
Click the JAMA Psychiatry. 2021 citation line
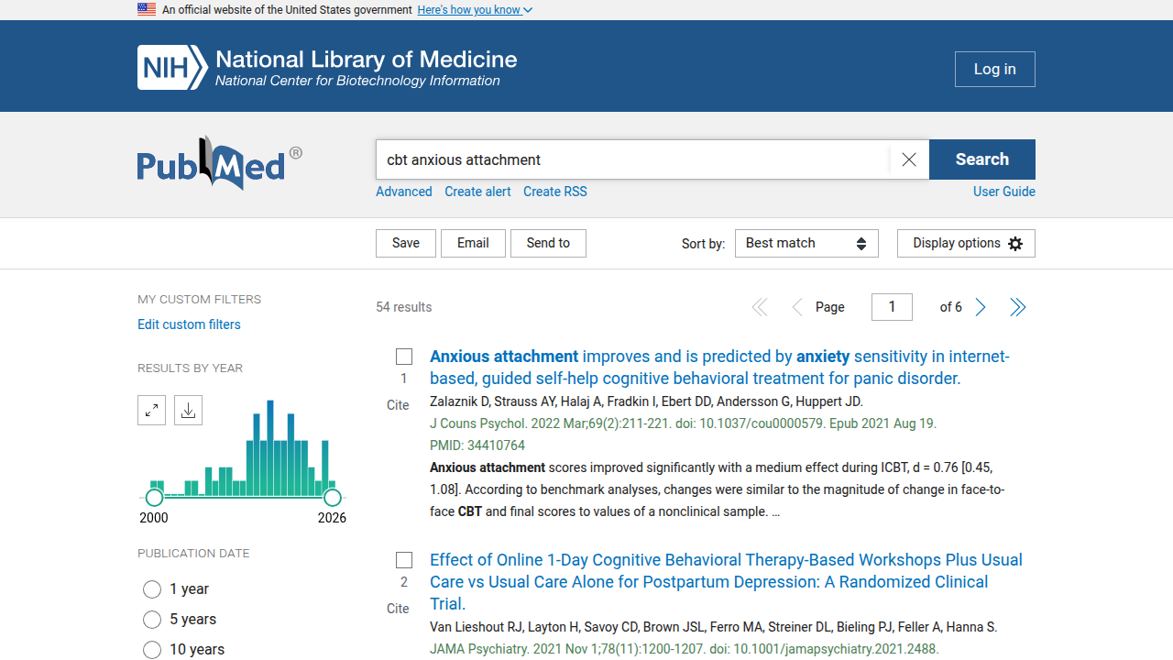click(x=685, y=649)
